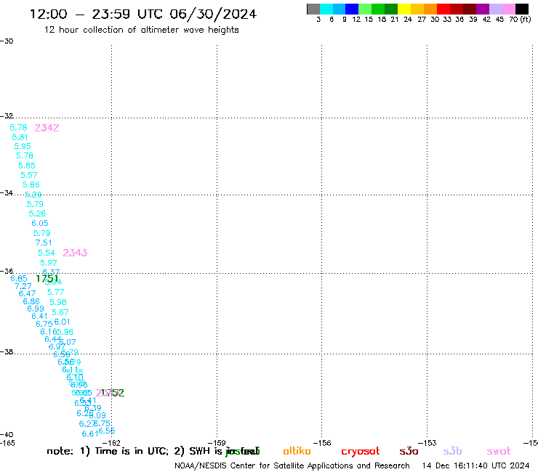Click the wave height value '5.97'
This screenshot has width=538, height=472.
pyautogui.click(x=49, y=263)
